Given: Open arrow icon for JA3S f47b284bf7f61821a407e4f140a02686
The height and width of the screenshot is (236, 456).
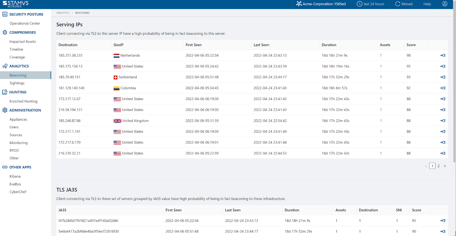Looking at the screenshot, I should tap(443, 221).
